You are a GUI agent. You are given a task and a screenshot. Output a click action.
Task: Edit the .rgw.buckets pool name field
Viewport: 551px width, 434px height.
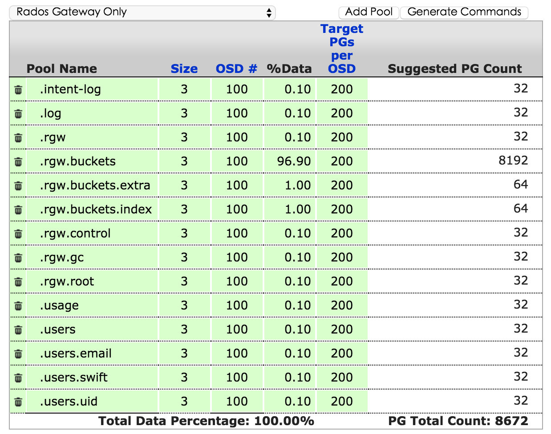[x=93, y=161]
